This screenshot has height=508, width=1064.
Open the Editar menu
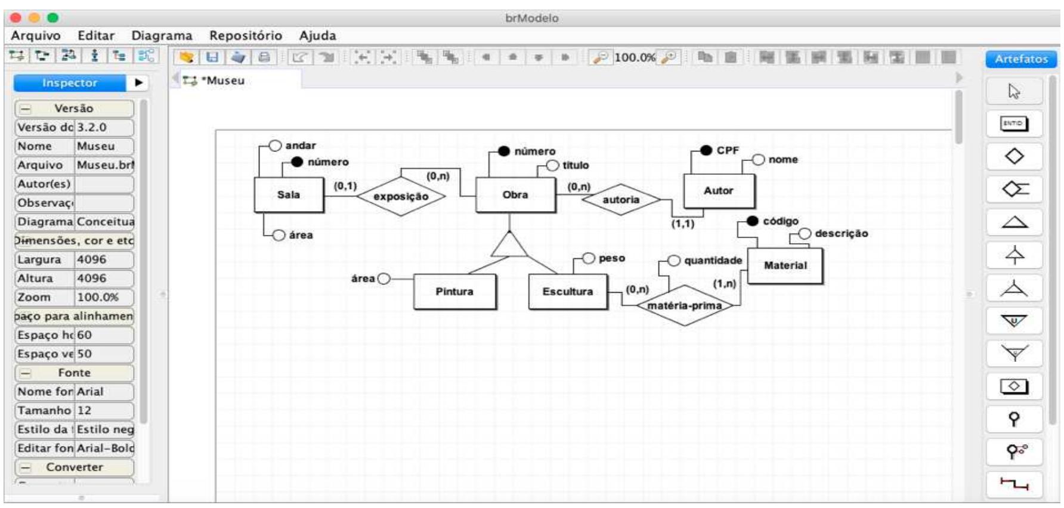click(x=96, y=36)
